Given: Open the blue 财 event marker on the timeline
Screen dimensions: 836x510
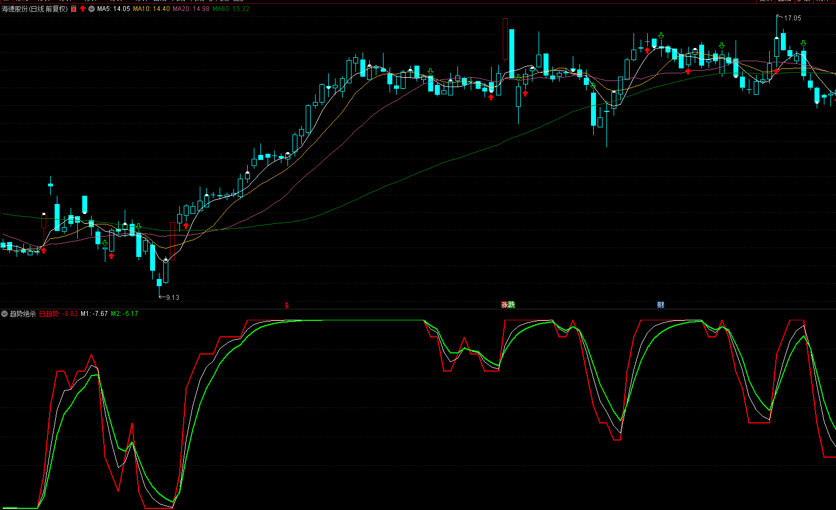Looking at the screenshot, I should (x=661, y=304).
